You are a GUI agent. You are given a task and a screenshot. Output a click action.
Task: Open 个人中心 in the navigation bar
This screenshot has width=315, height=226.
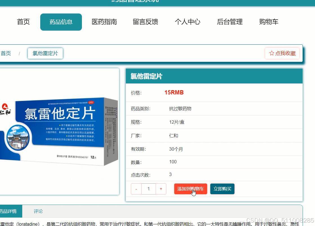click(188, 22)
